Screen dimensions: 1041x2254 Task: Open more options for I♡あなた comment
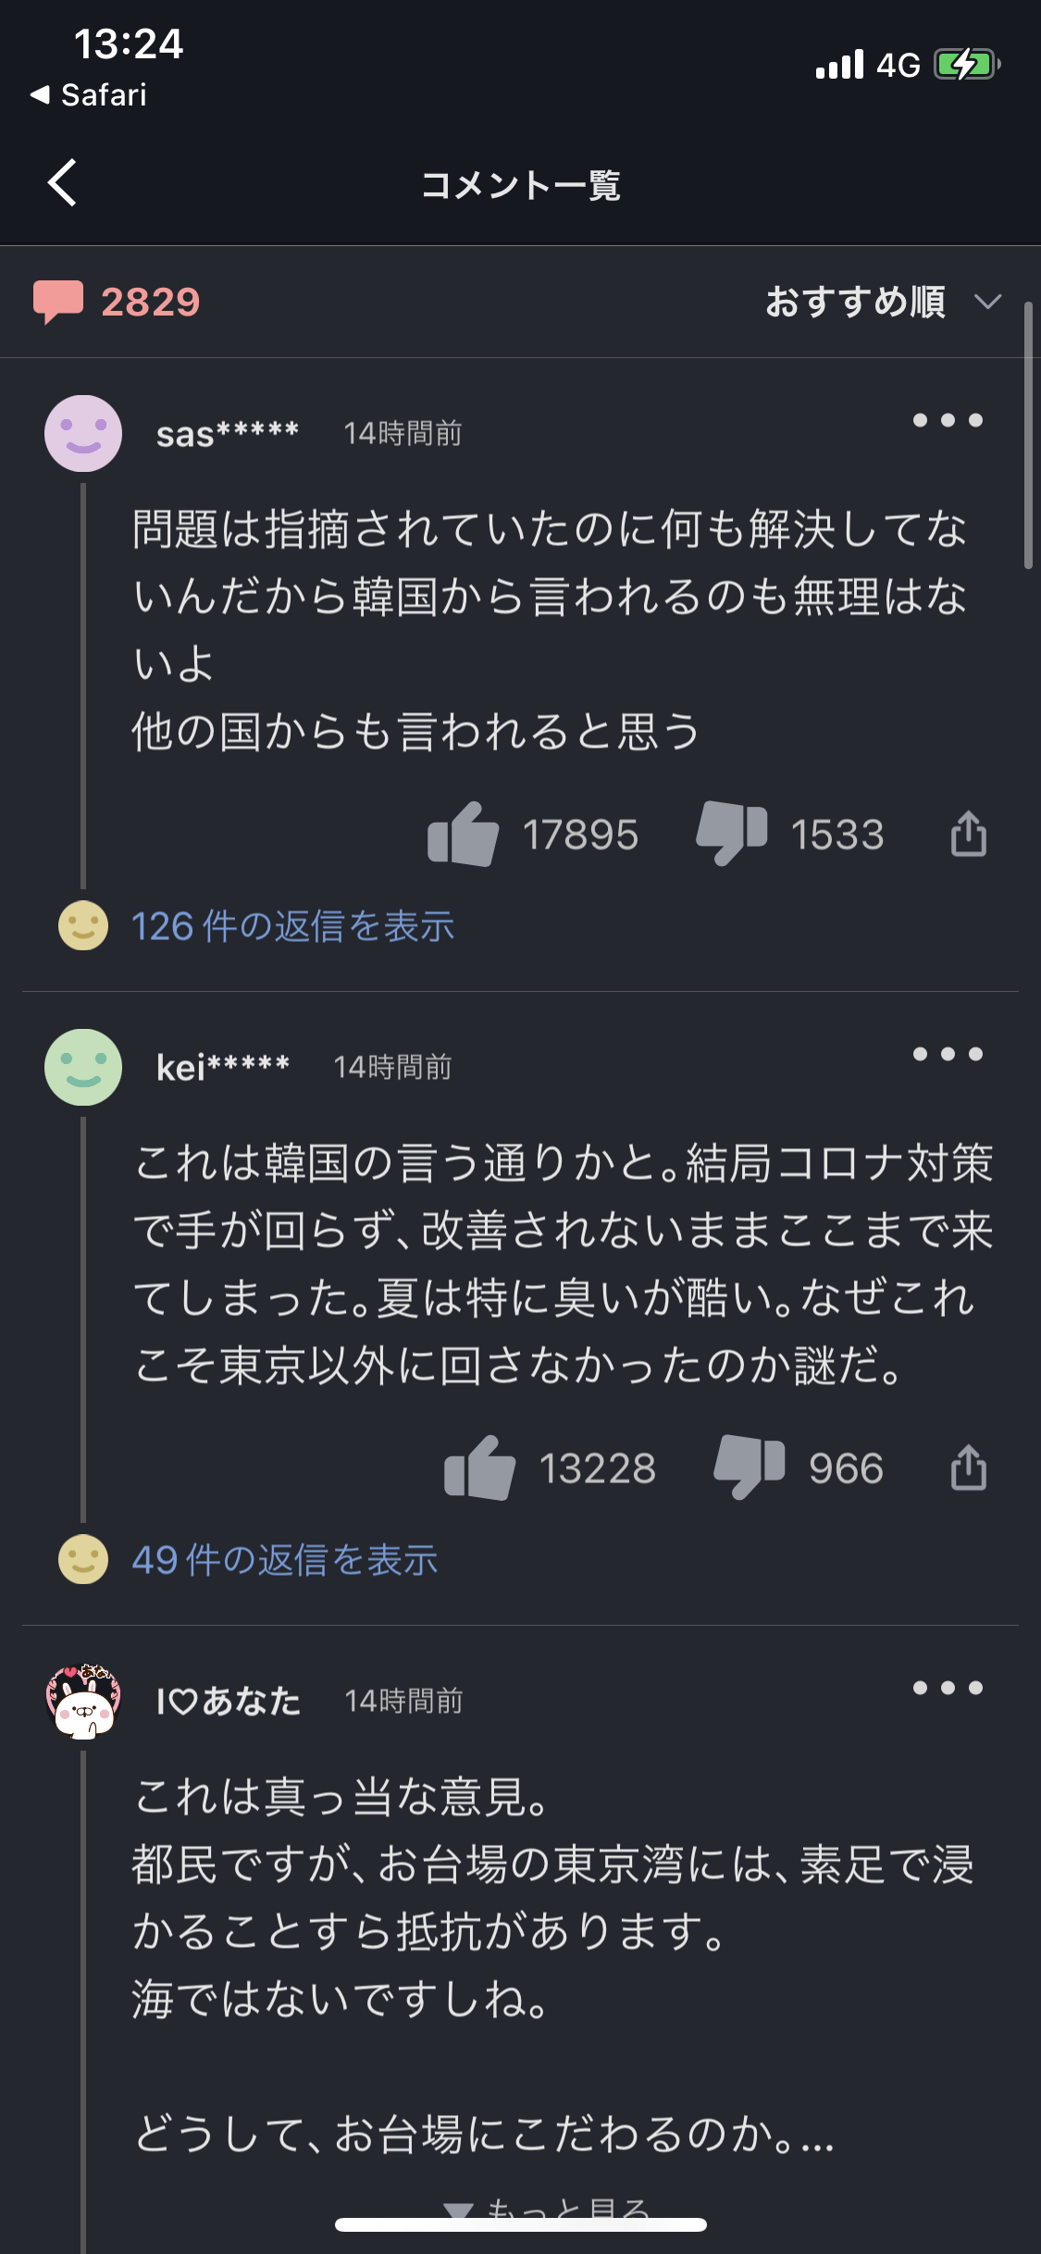coord(948,1688)
